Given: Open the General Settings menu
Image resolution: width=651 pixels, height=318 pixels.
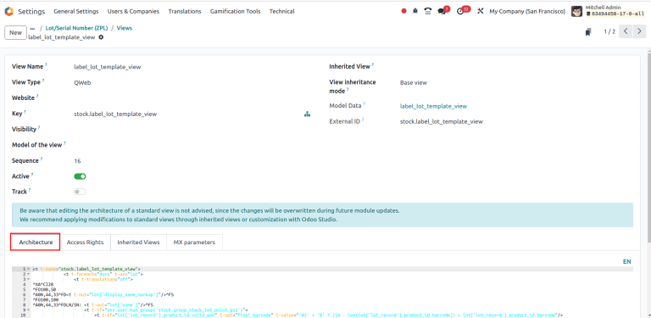Looking at the screenshot, I should (x=76, y=11).
